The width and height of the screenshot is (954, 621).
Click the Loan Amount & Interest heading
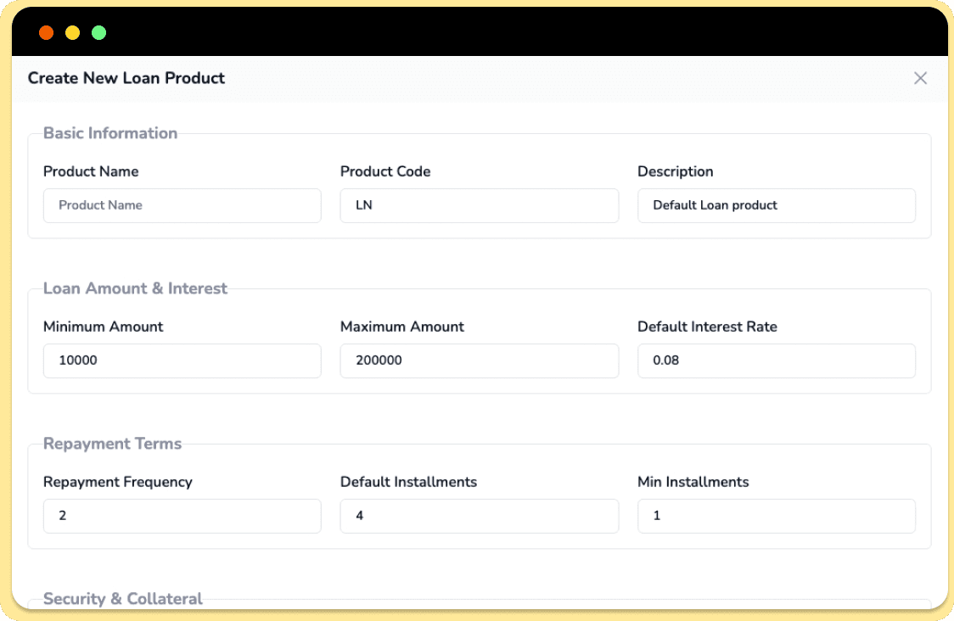135,288
